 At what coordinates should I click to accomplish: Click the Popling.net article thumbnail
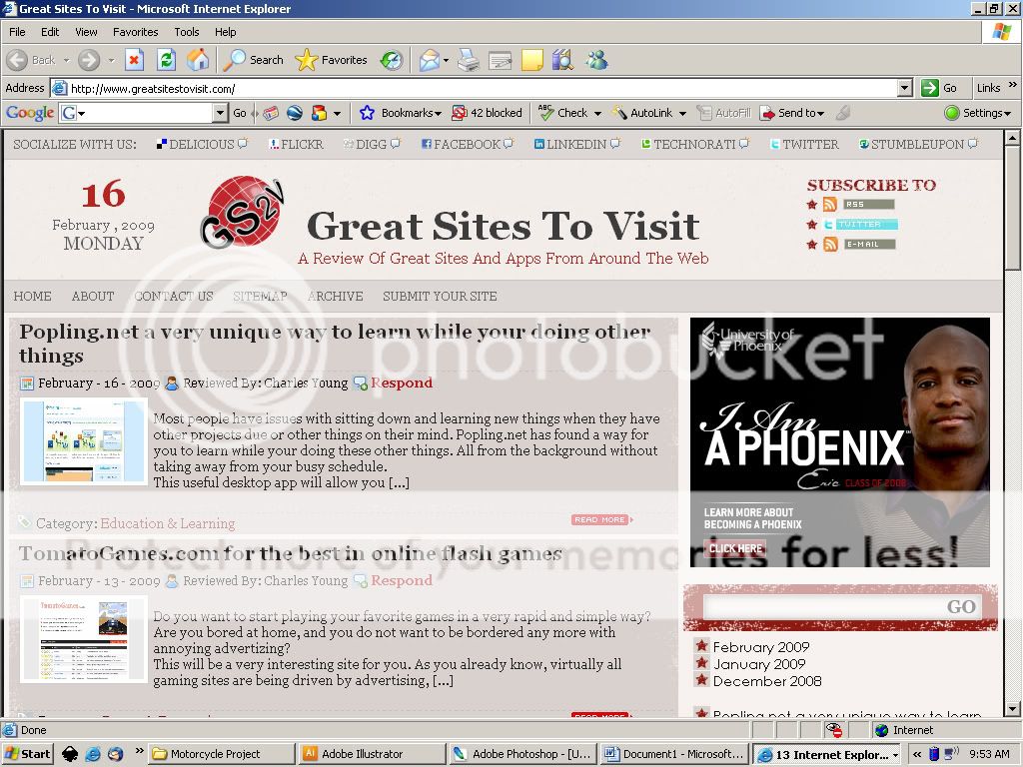click(x=84, y=441)
